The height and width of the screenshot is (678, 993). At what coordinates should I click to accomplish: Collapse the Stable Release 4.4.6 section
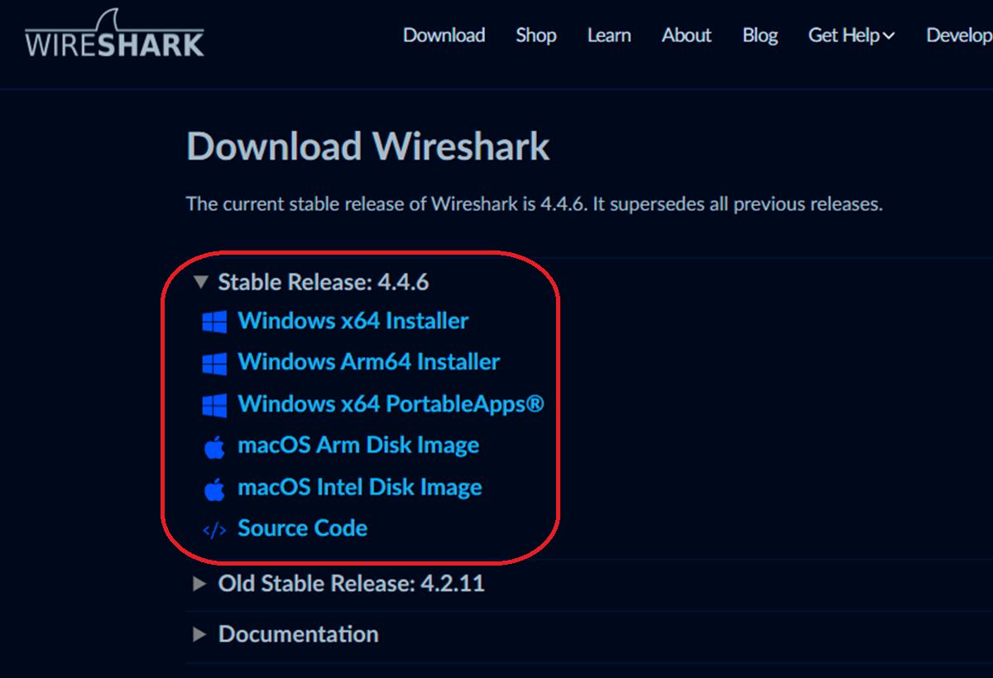[x=199, y=282]
